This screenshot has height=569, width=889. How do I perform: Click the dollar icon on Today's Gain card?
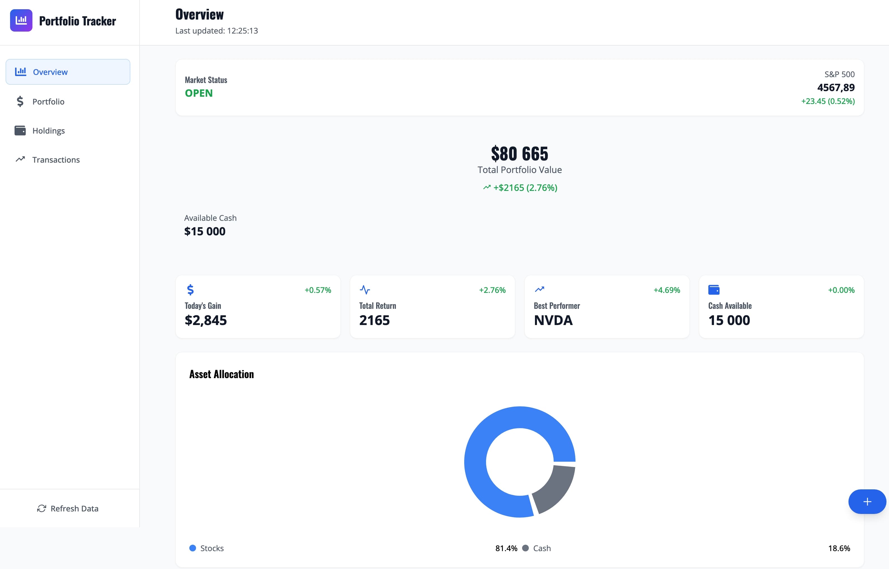190,290
